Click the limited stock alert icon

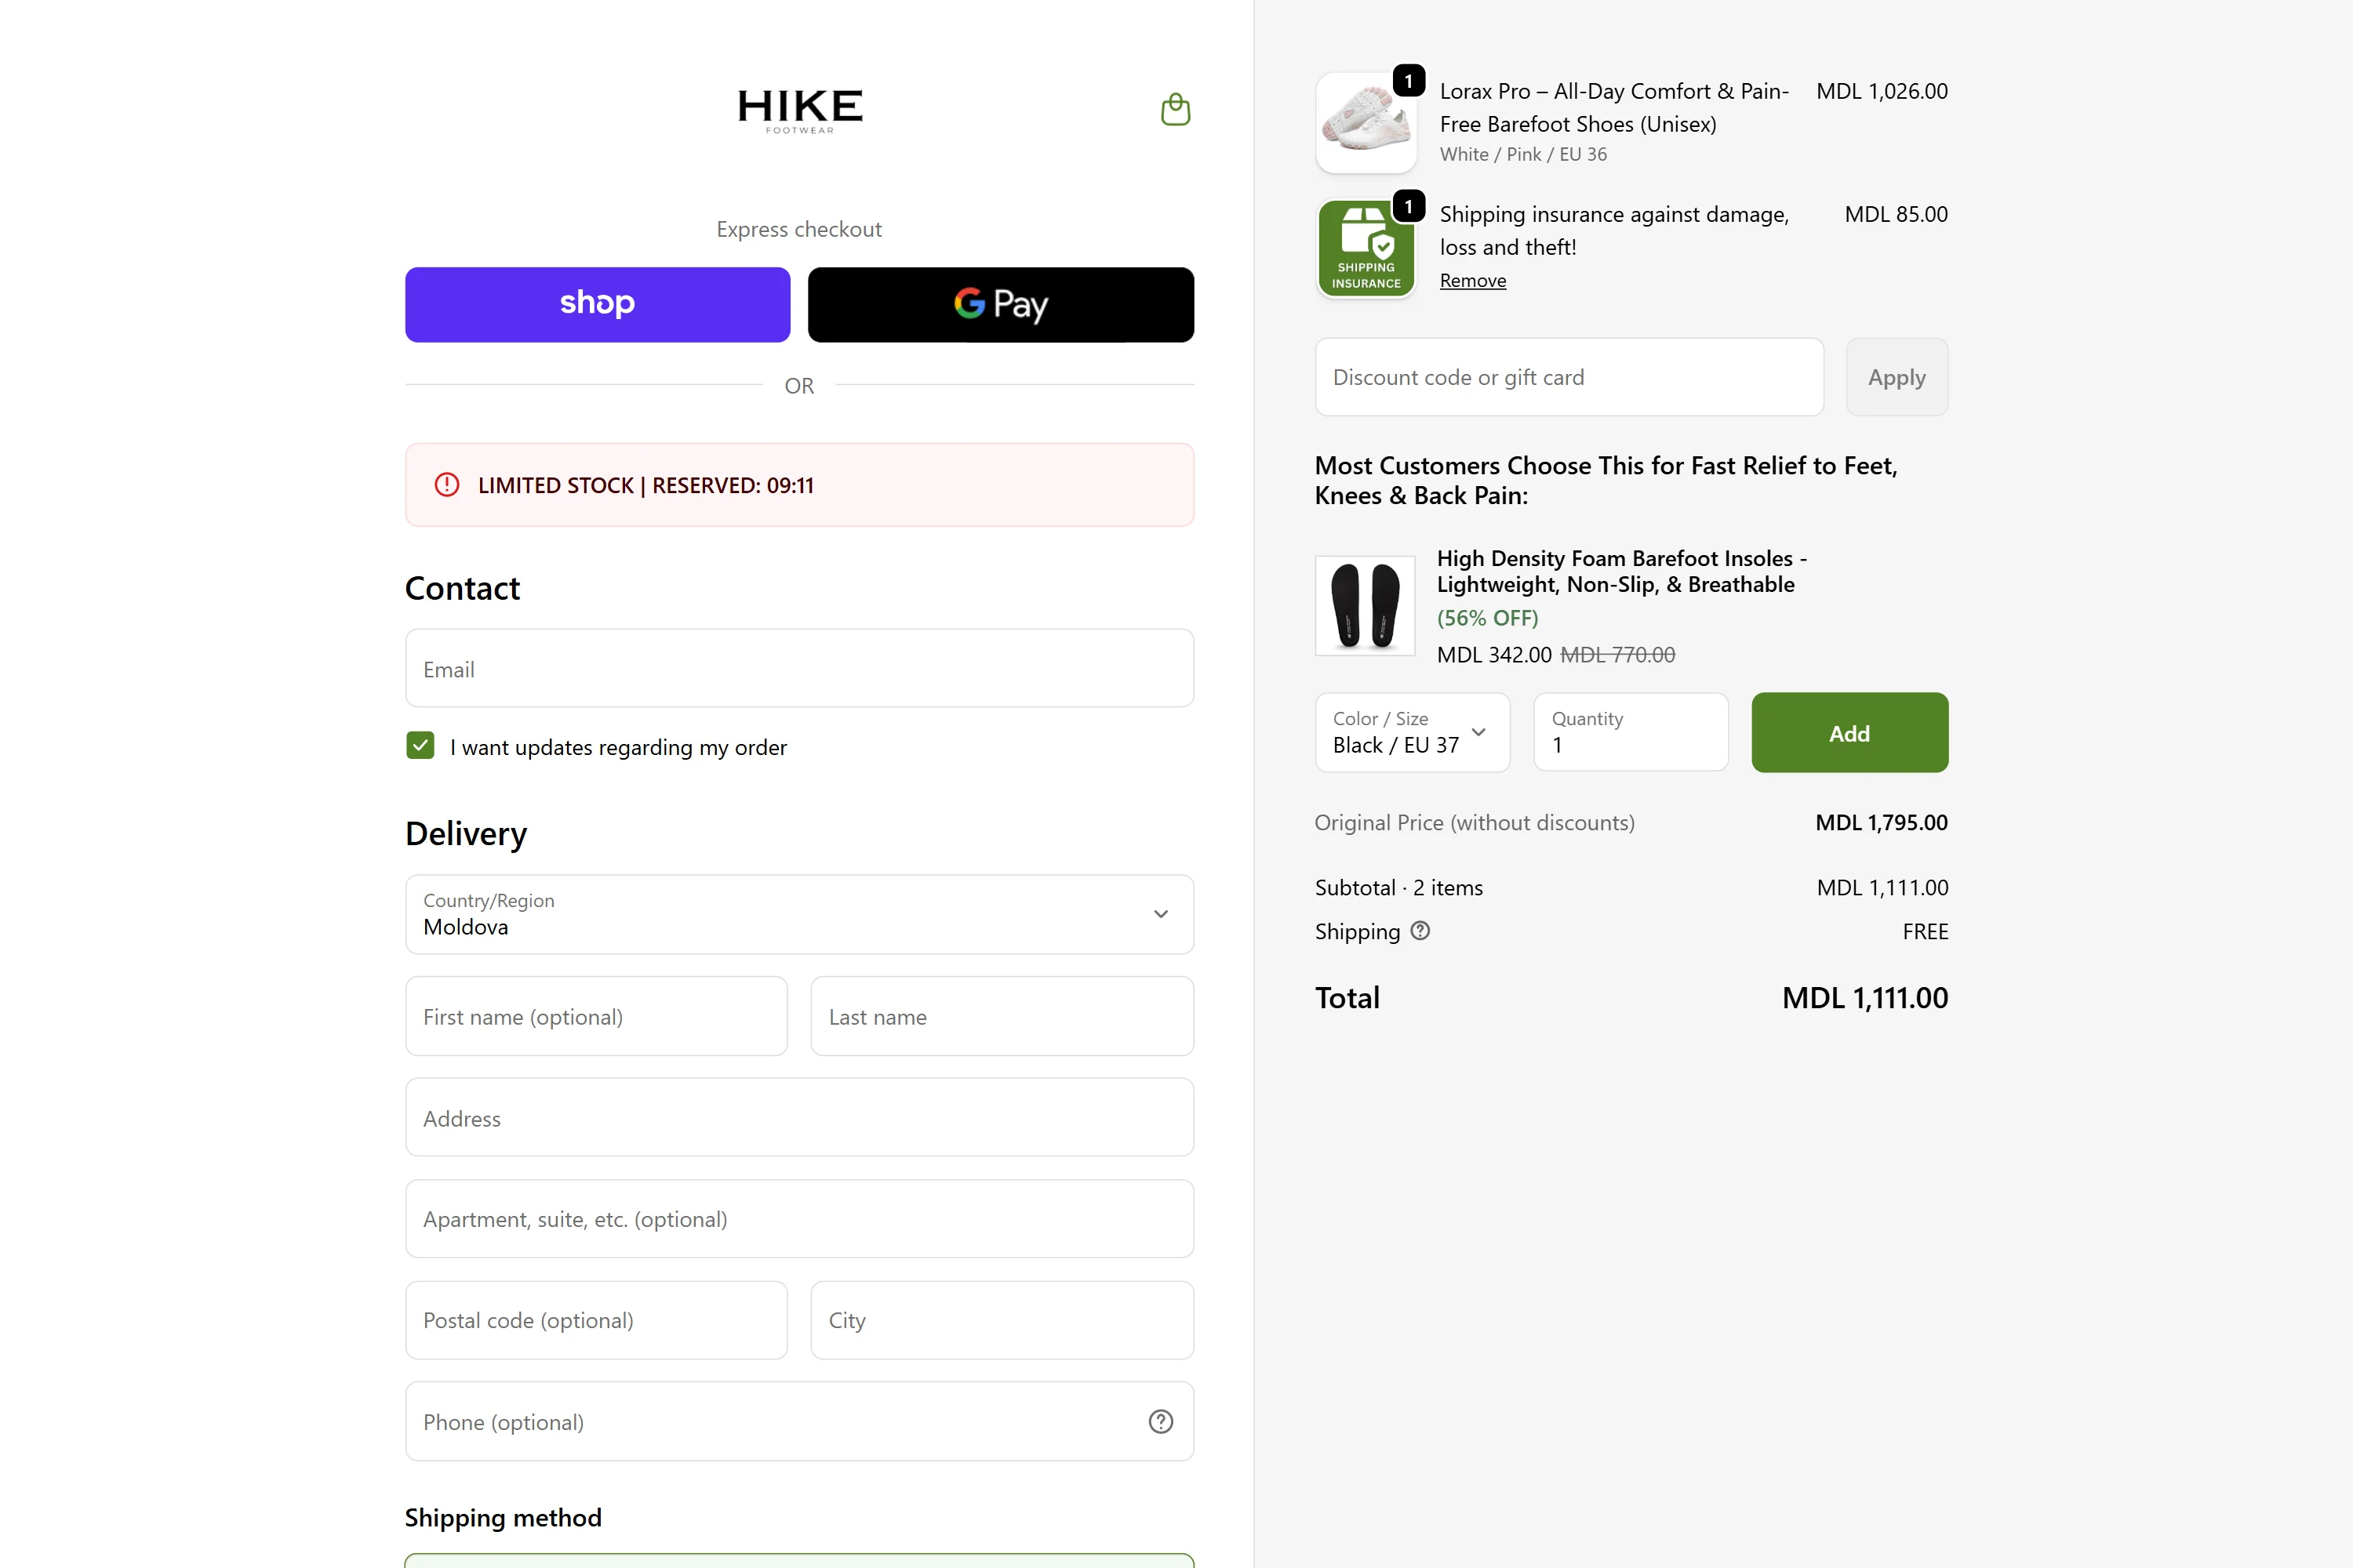446,485
